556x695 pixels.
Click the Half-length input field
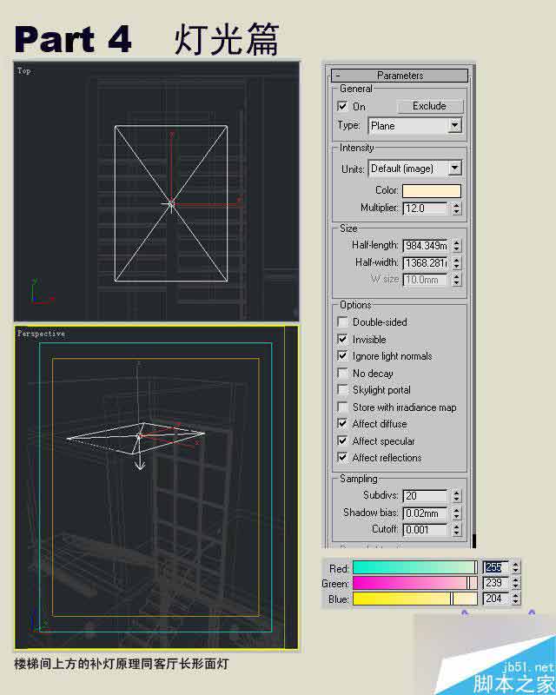pos(425,246)
